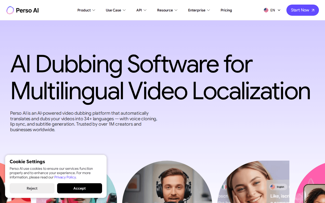Click the Start Now button

click(x=303, y=10)
